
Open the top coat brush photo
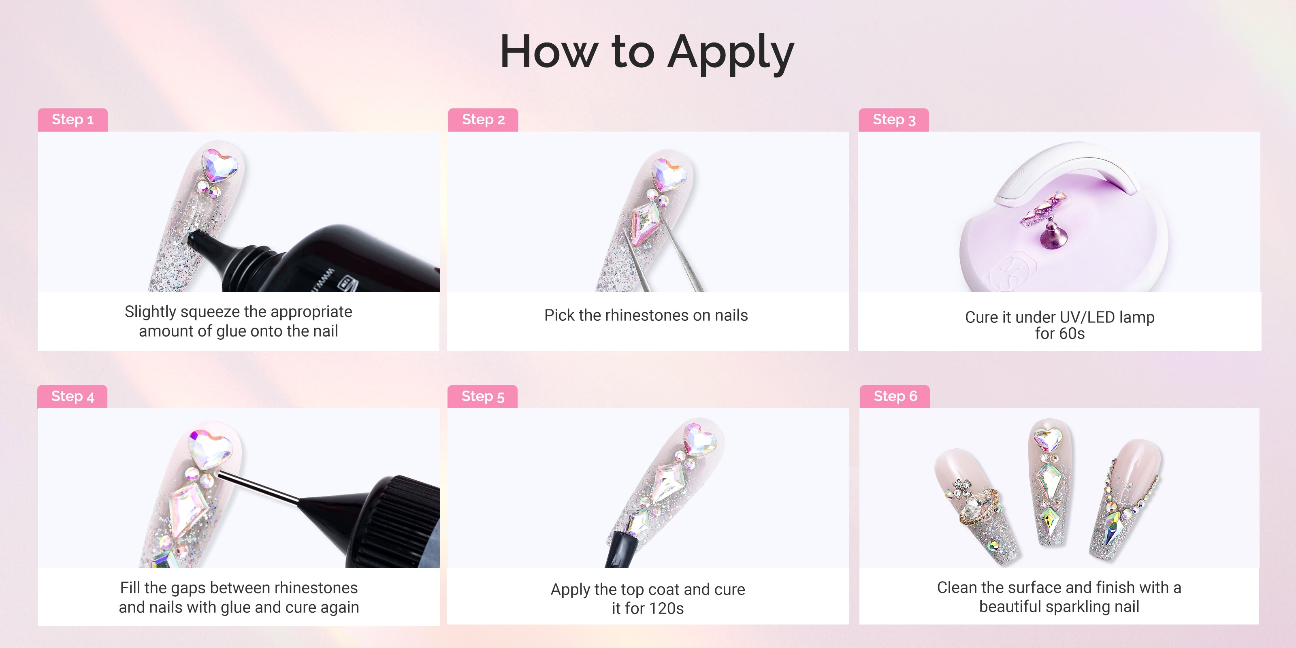648,488
